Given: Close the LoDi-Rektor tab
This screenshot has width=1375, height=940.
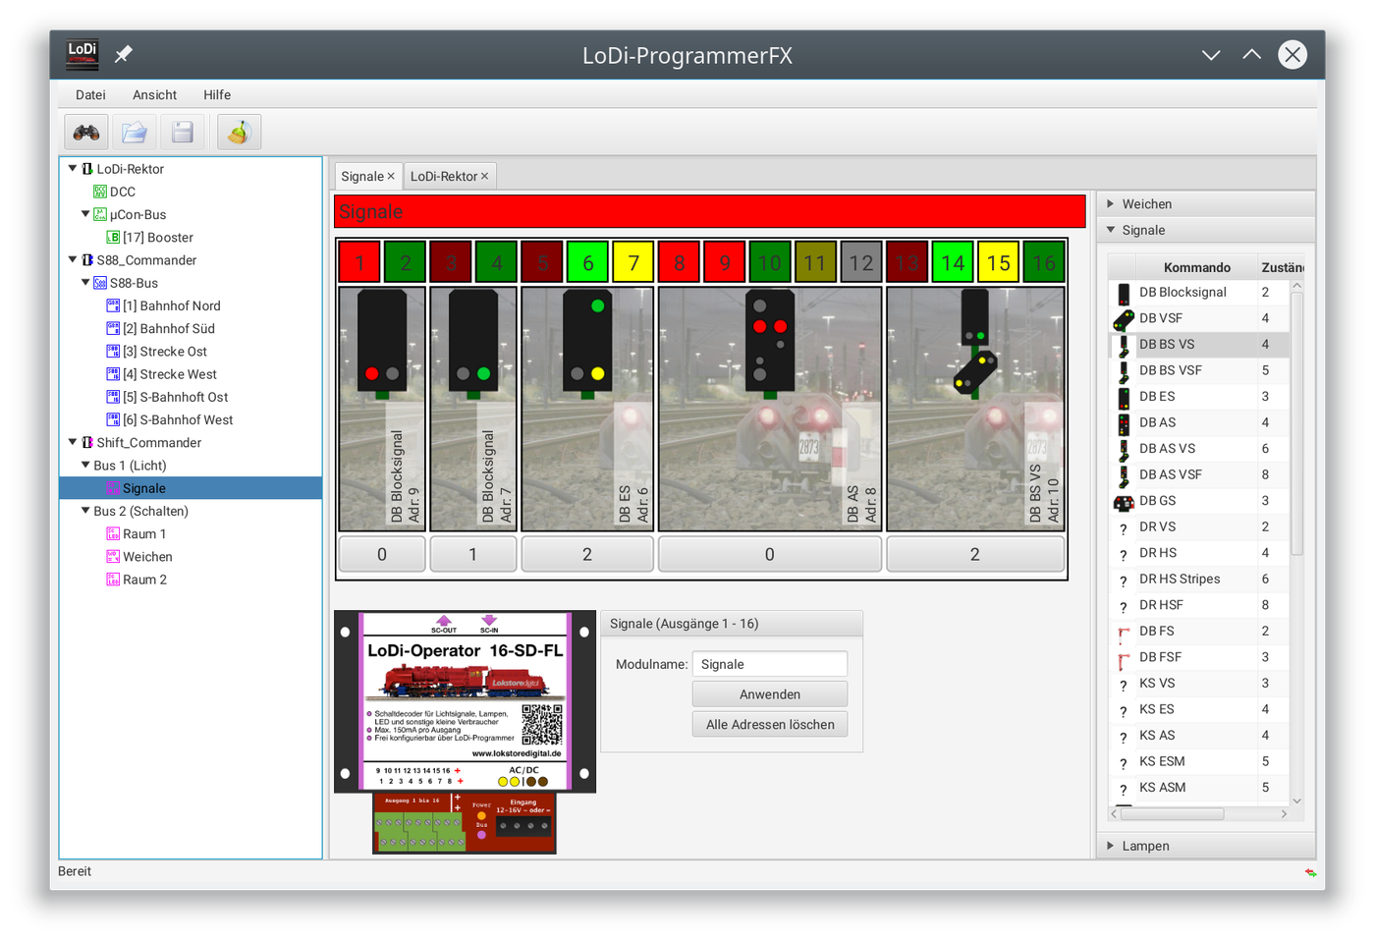Looking at the screenshot, I should [x=484, y=177].
